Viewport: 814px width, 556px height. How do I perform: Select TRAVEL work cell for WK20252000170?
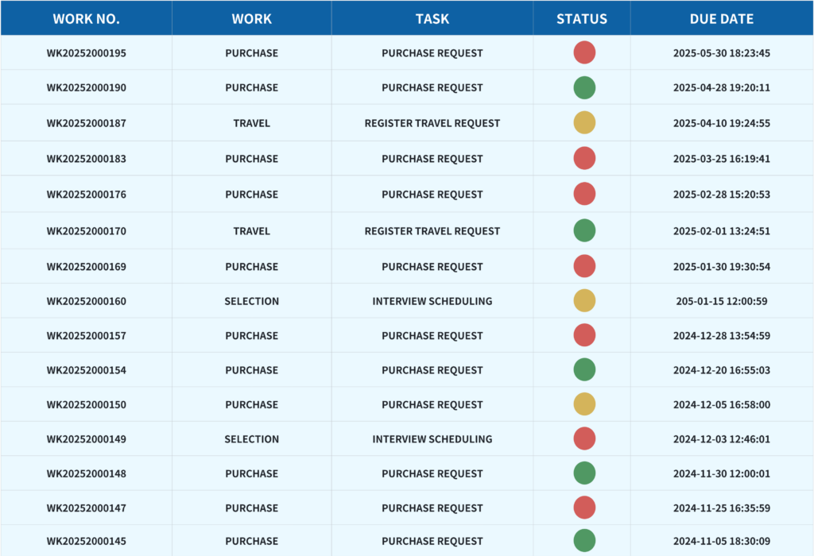tap(251, 231)
